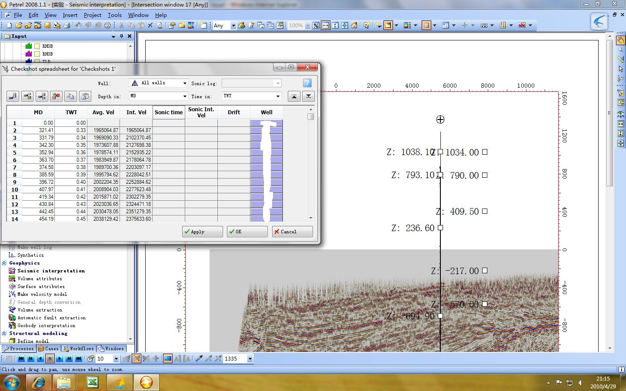
Task: Click the grid display icon in toolbar
Action: 426,26
